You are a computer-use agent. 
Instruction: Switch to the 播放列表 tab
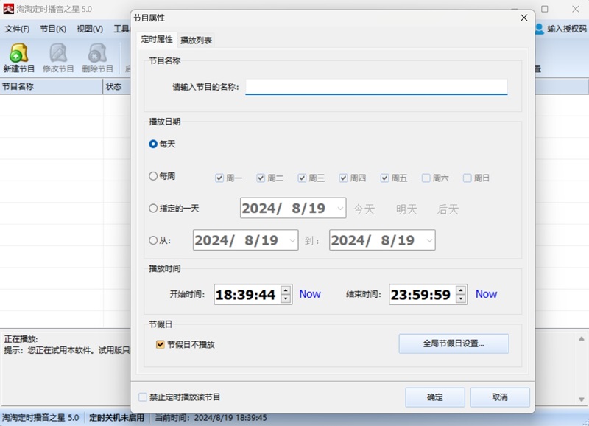coord(197,41)
